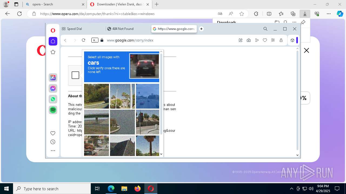Show hidden system tray icons
This screenshot has width=346, height=194.
(x=291, y=189)
